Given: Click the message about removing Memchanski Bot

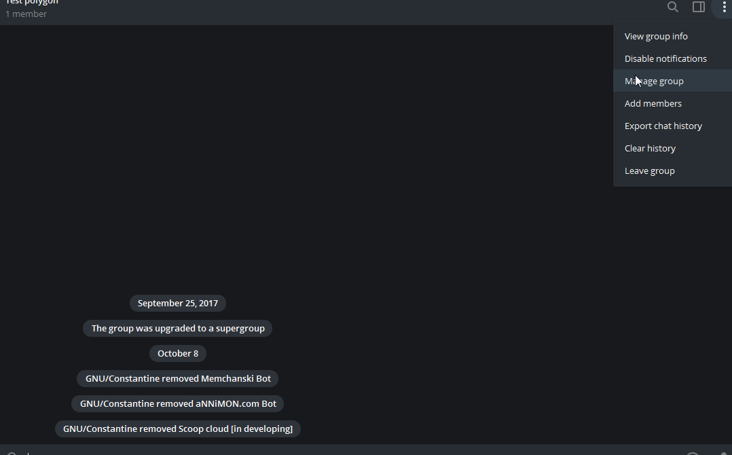Looking at the screenshot, I should (x=177, y=378).
